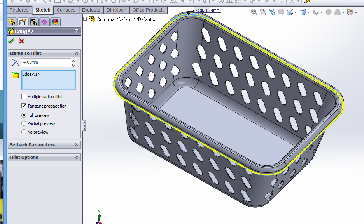
Task: Expand the Setback Parameters section
Action: tap(77, 145)
